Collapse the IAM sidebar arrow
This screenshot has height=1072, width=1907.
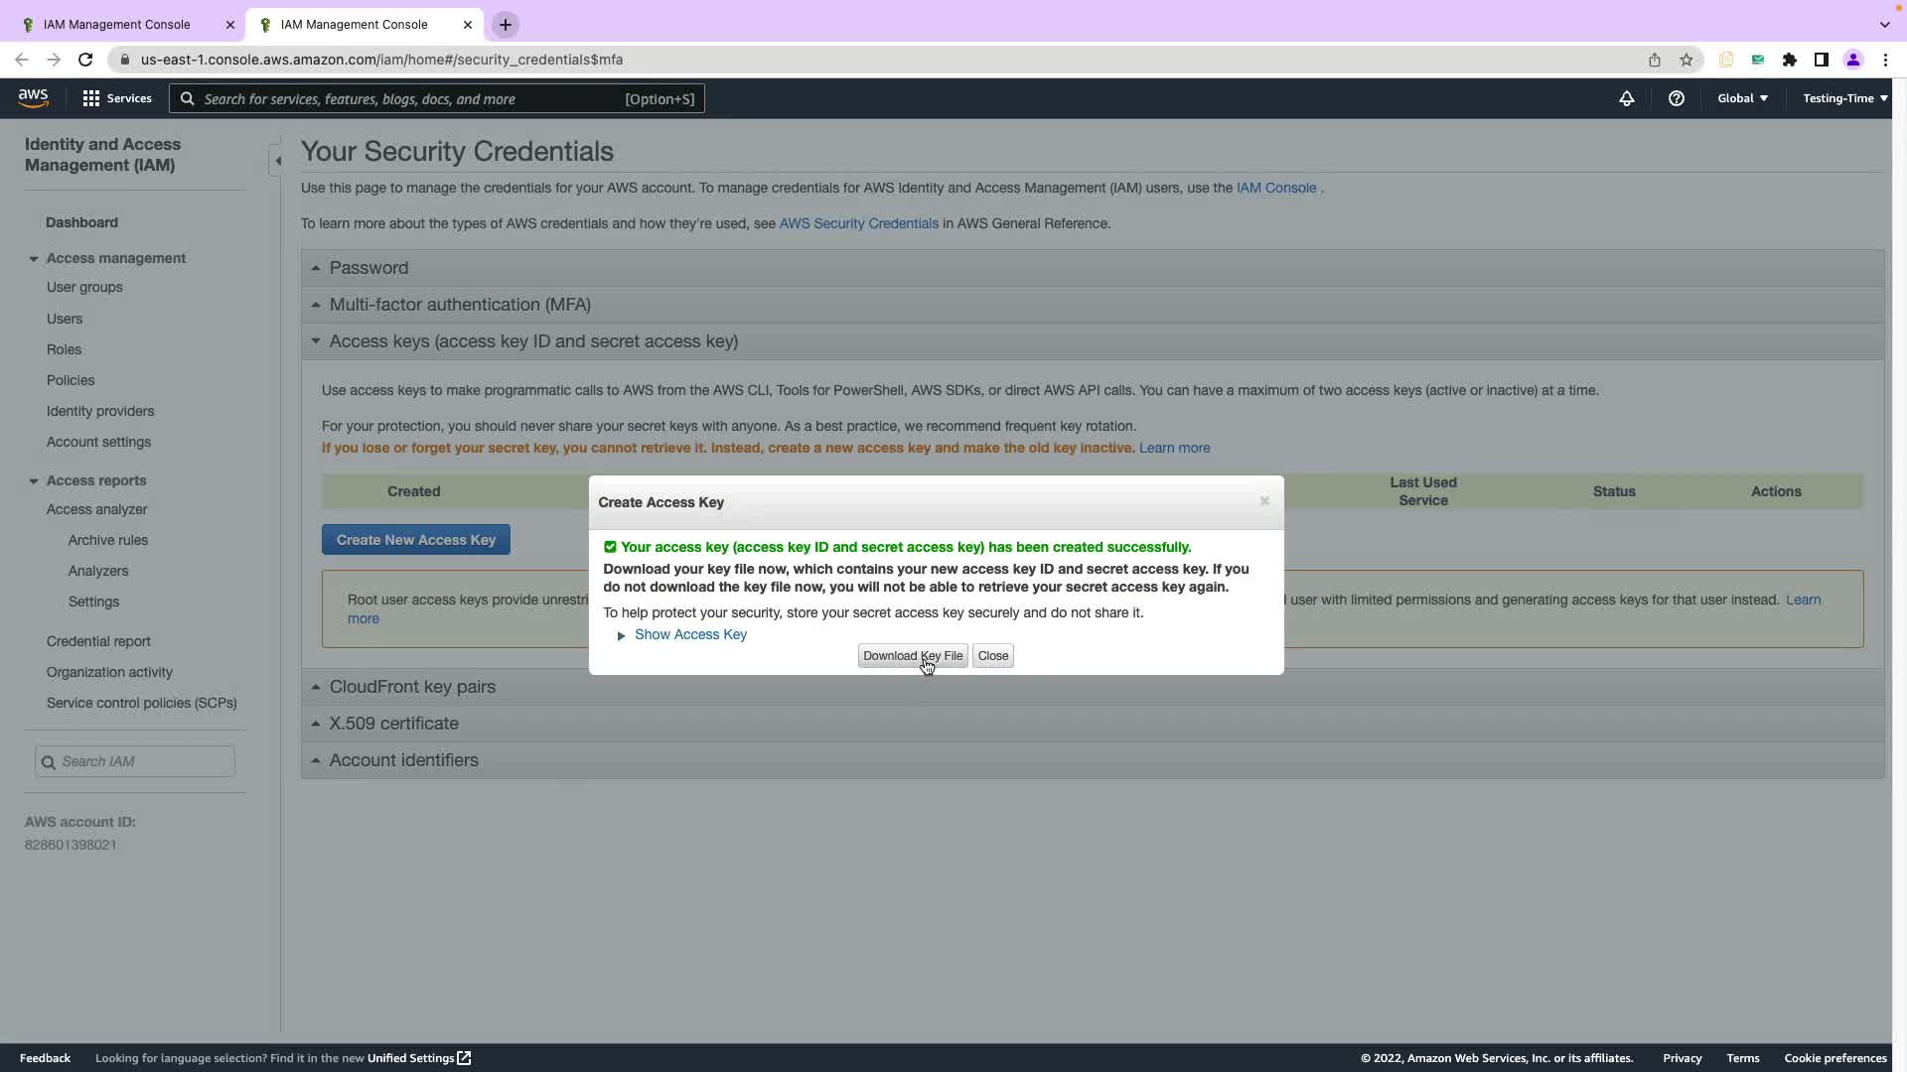(x=277, y=161)
